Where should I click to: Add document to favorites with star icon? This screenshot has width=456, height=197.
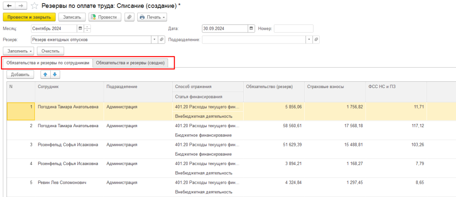pyautogui.click(x=34, y=6)
